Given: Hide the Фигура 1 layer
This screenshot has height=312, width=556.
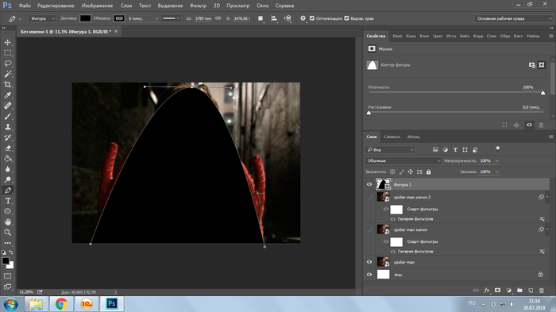Looking at the screenshot, I should point(369,184).
